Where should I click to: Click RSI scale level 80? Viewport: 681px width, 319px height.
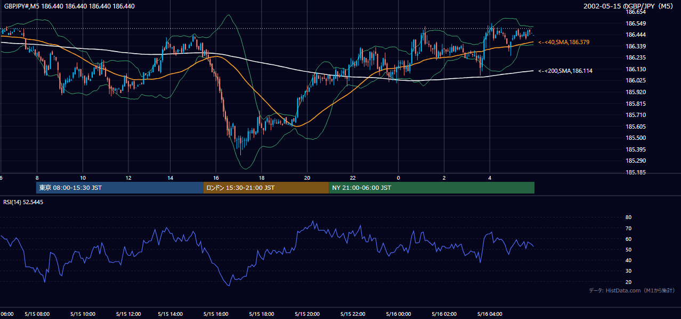[x=628, y=217]
